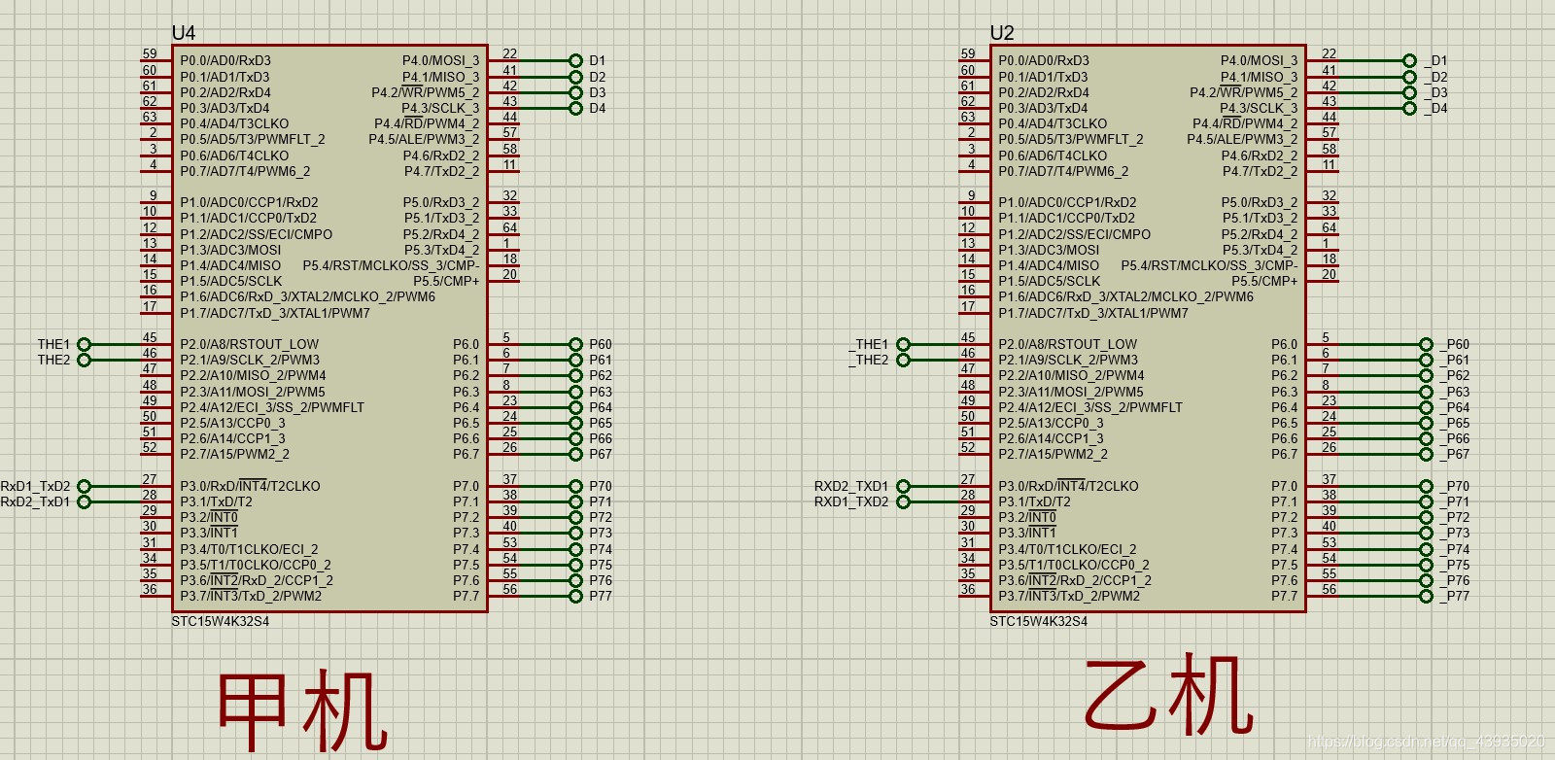This screenshot has height=760, width=1555.
Task: Click the THE2 terminal label
Action: click(53, 360)
